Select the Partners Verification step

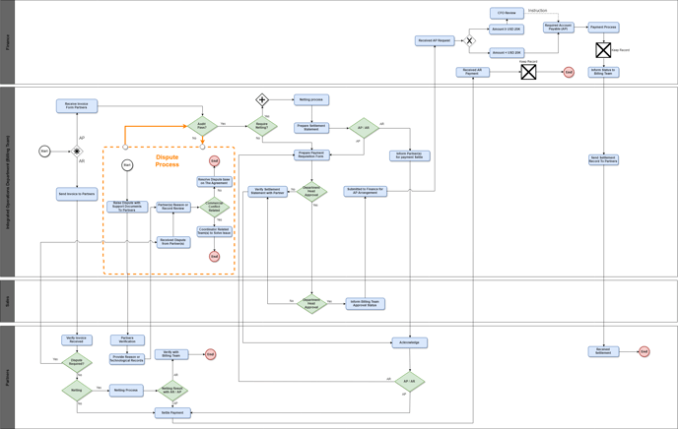pyautogui.click(x=127, y=340)
